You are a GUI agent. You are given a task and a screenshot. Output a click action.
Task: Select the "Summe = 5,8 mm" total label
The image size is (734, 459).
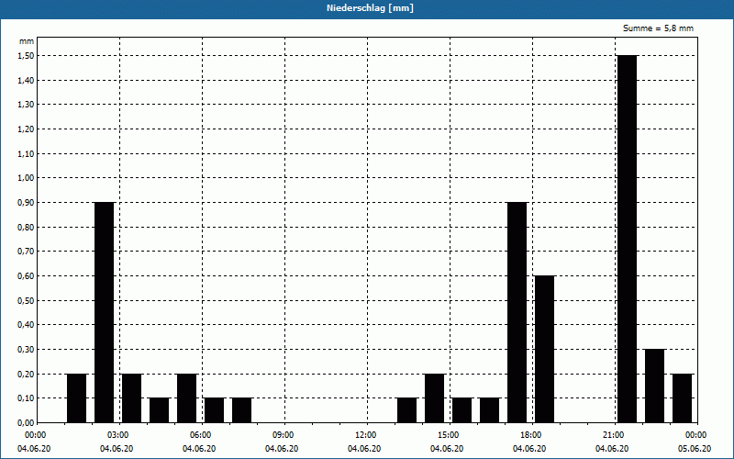pyautogui.click(x=658, y=28)
